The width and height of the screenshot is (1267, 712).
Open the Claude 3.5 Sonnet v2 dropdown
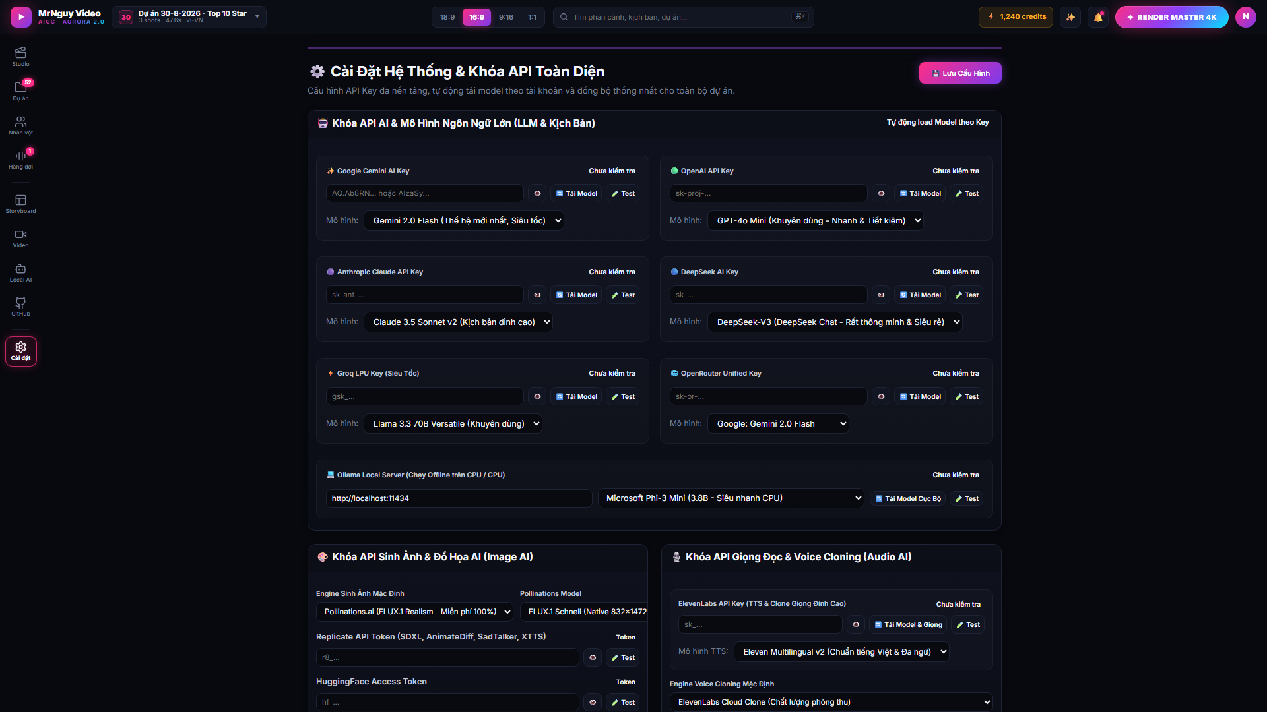pyautogui.click(x=458, y=322)
